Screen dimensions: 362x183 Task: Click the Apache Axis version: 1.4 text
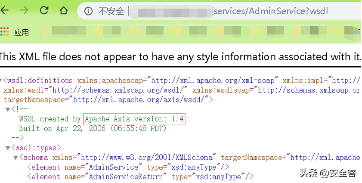tap(135, 119)
